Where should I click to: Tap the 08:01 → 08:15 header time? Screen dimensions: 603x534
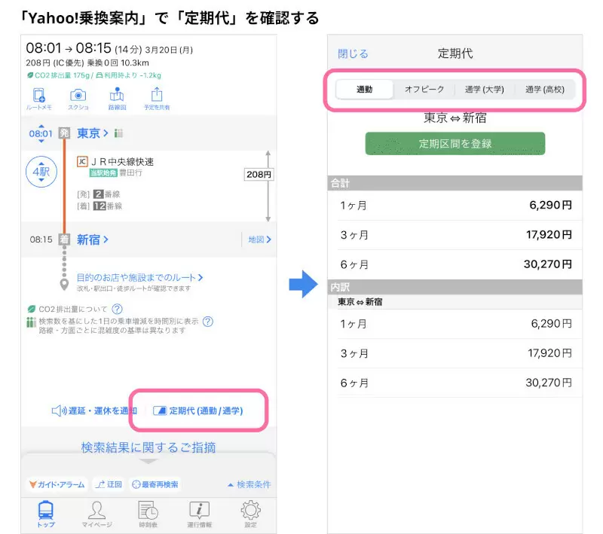pos(69,48)
